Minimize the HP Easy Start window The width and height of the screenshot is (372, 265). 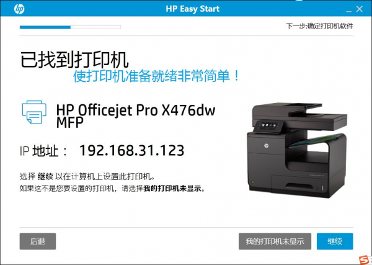coord(348,9)
